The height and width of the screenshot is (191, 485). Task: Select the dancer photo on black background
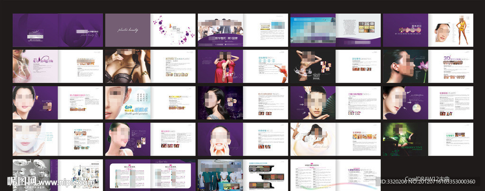313,66
